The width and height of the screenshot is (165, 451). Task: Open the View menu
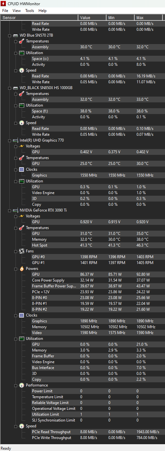click(16, 11)
